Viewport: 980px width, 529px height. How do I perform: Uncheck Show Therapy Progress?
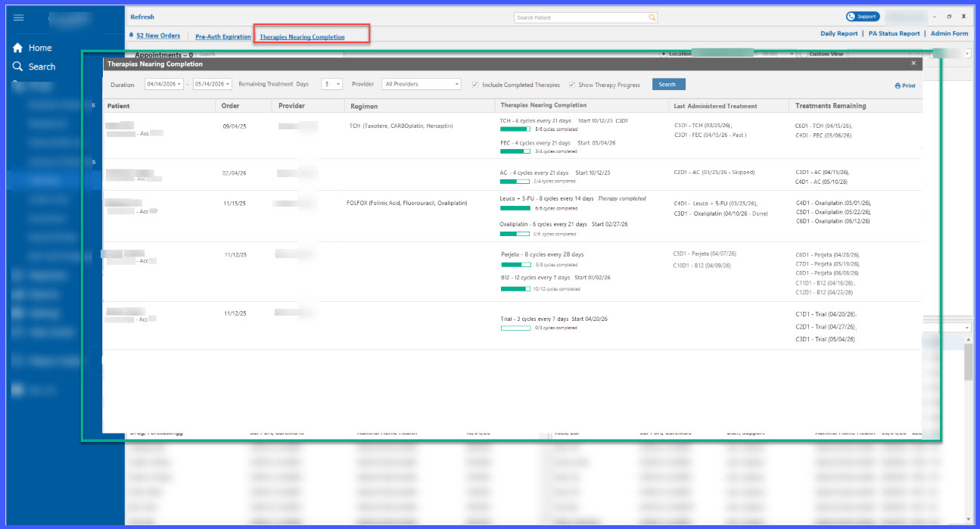click(572, 85)
